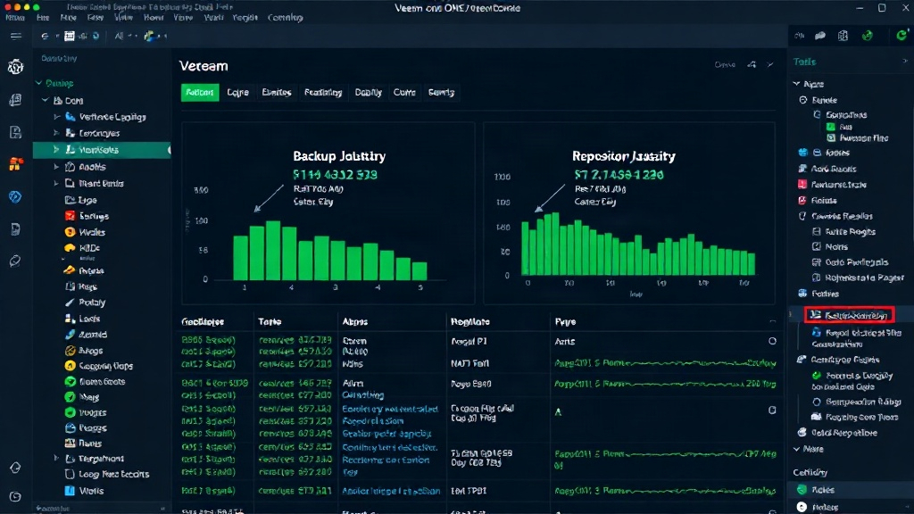The height and width of the screenshot is (514, 914).
Task: Click the cloud icon in the top-right toolbar
Action: (x=820, y=36)
